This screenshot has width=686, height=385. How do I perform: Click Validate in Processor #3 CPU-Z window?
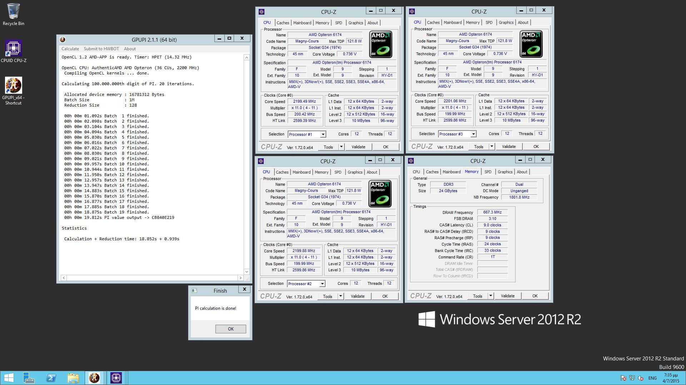[x=509, y=147]
